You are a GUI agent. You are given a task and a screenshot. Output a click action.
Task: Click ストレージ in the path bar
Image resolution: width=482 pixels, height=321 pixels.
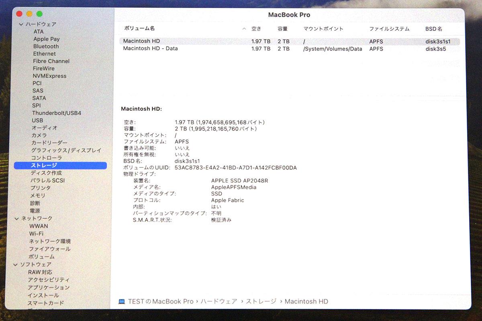261,301
